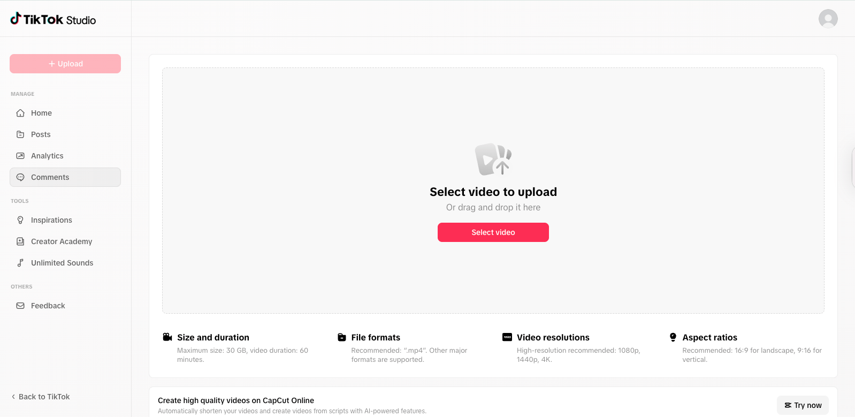Click the video upload illustration icon

[493, 159]
